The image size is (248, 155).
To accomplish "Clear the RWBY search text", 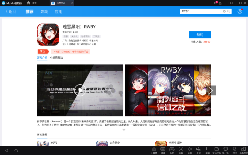I will [224, 11].
